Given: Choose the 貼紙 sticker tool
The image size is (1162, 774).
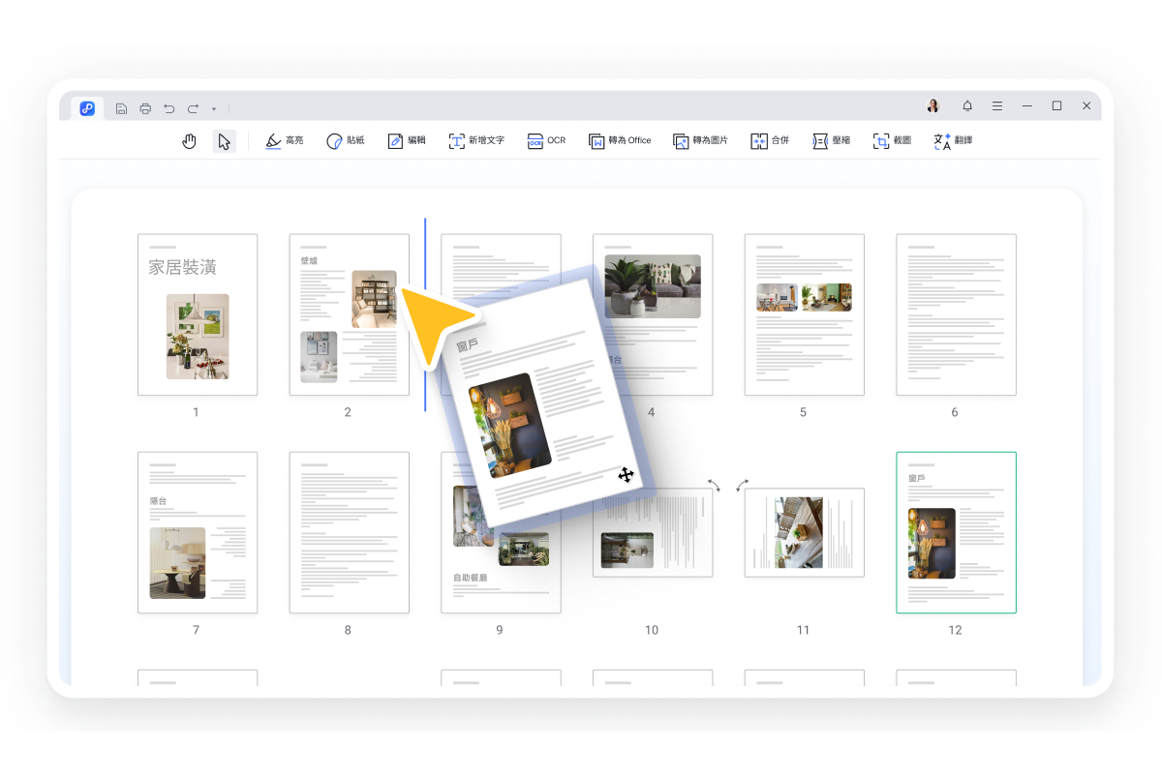Looking at the screenshot, I should pyautogui.click(x=345, y=141).
